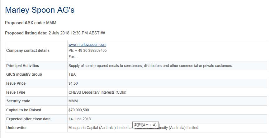Select the Company contact details label
The height and width of the screenshot is (138, 270).
pos(28,51)
